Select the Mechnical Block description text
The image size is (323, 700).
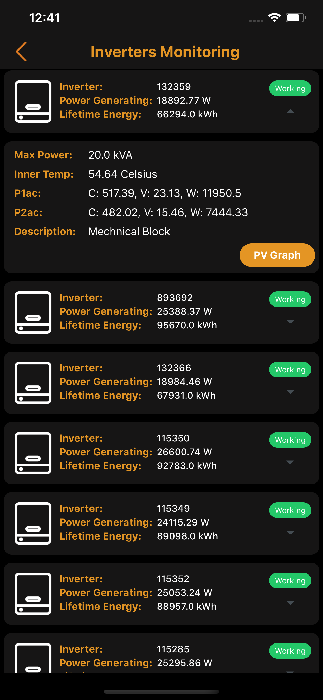point(129,232)
